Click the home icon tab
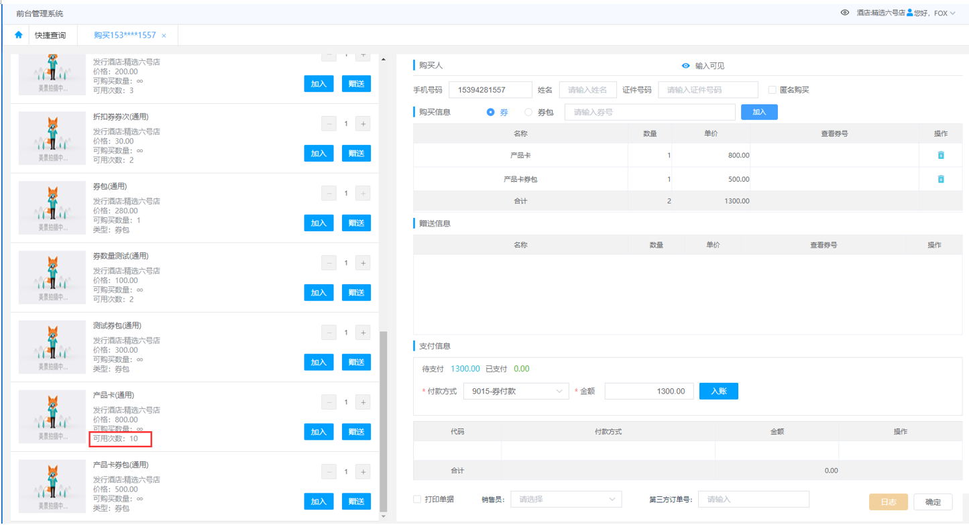This screenshot has width=969, height=525. pos(18,35)
